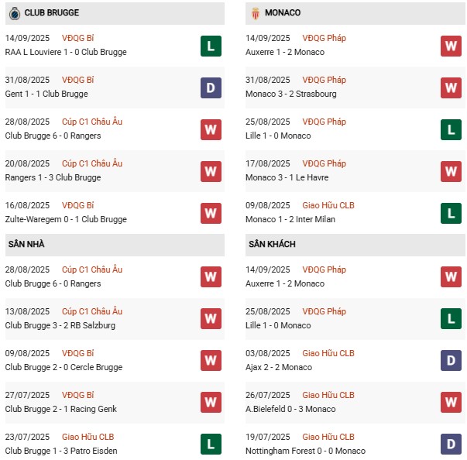
Task: Click the Club Brugge team crest icon
Action: 15,13
